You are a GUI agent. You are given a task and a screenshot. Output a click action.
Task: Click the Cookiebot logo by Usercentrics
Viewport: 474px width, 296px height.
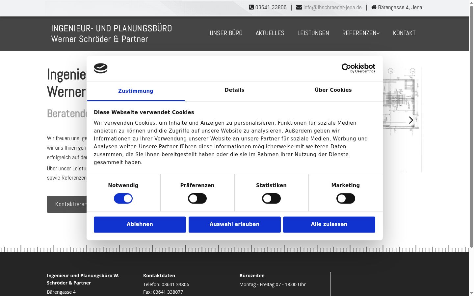click(x=358, y=68)
